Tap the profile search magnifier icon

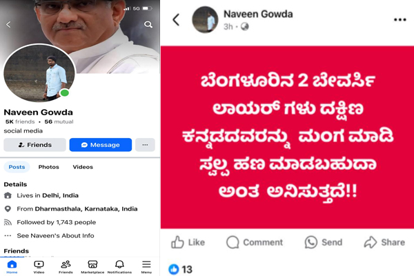(x=148, y=25)
